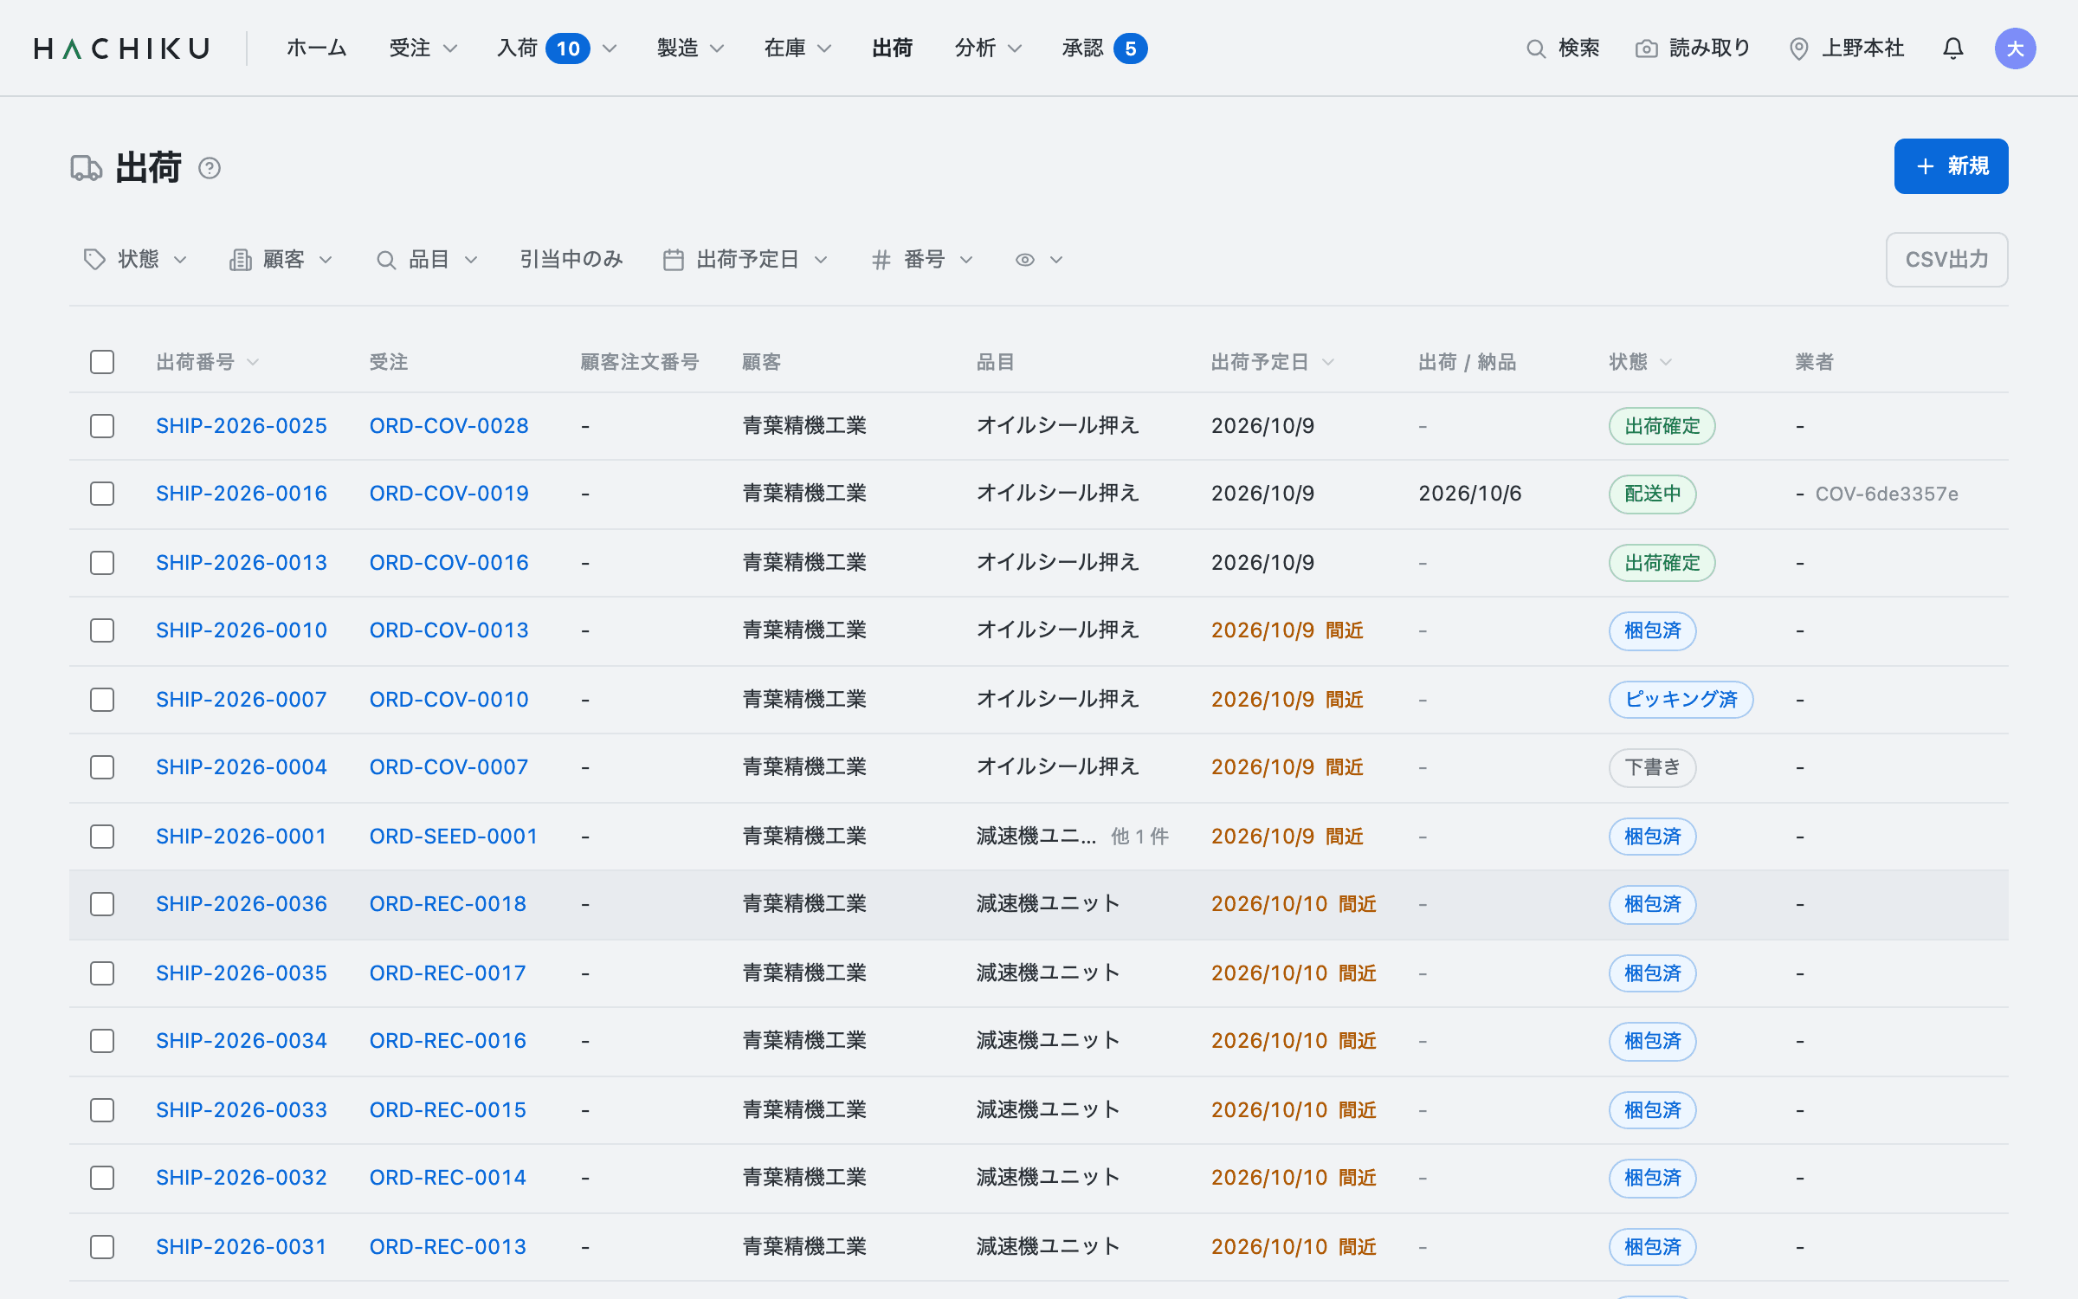The height and width of the screenshot is (1299, 2078).
Task: Click the 上野本社 location pin icon
Action: tap(1798, 48)
